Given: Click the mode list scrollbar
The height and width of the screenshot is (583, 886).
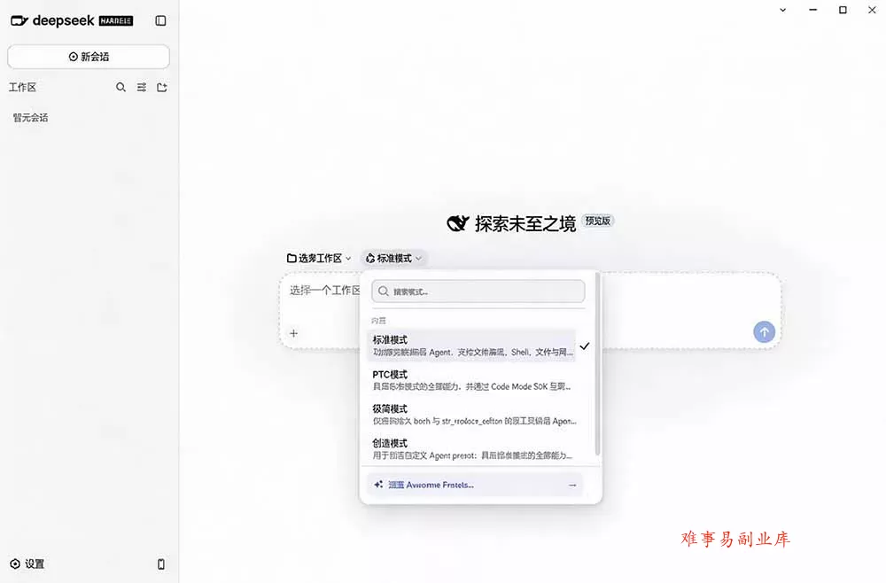Looking at the screenshot, I should click(x=597, y=364).
